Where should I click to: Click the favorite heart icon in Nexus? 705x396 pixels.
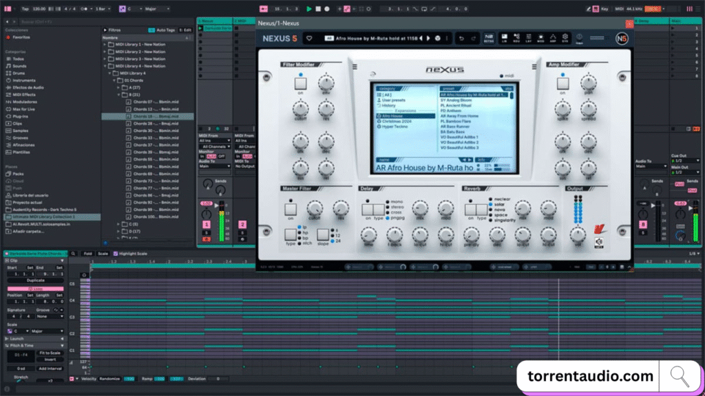tap(310, 38)
